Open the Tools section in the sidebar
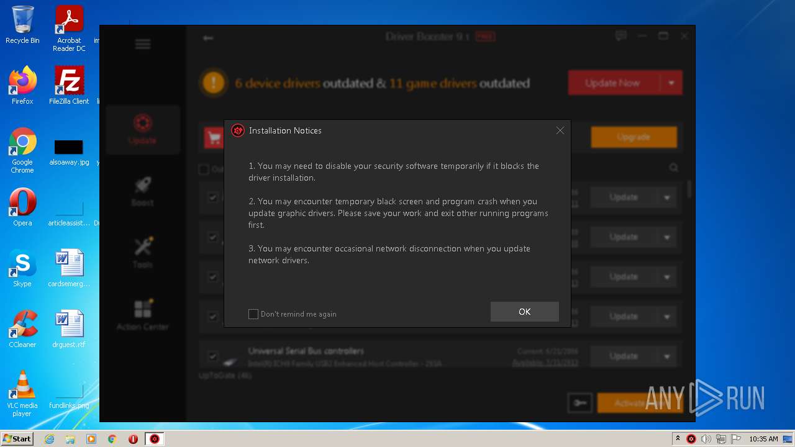This screenshot has width=795, height=447. pyautogui.click(x=143, y=253)
